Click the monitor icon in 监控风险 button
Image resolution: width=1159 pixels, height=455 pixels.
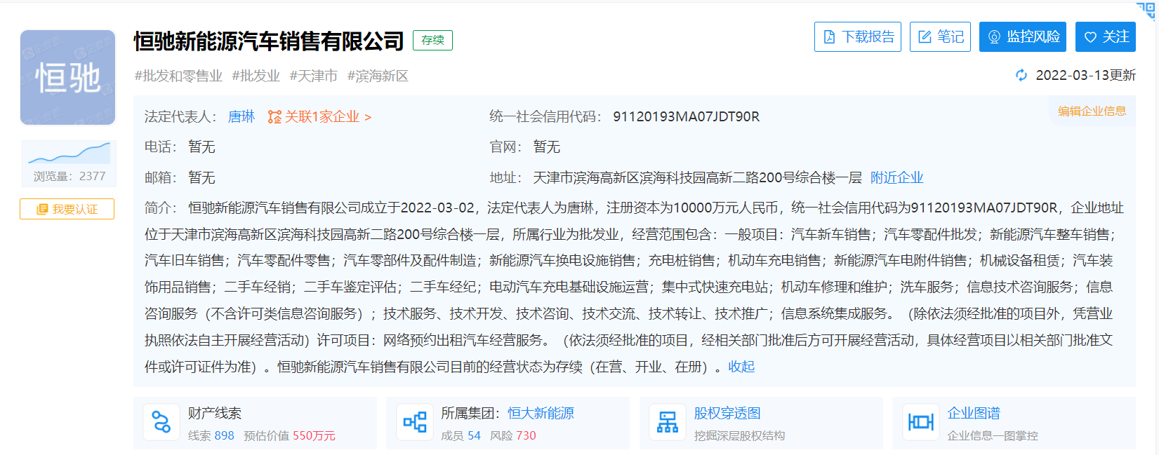coord(994,37)
